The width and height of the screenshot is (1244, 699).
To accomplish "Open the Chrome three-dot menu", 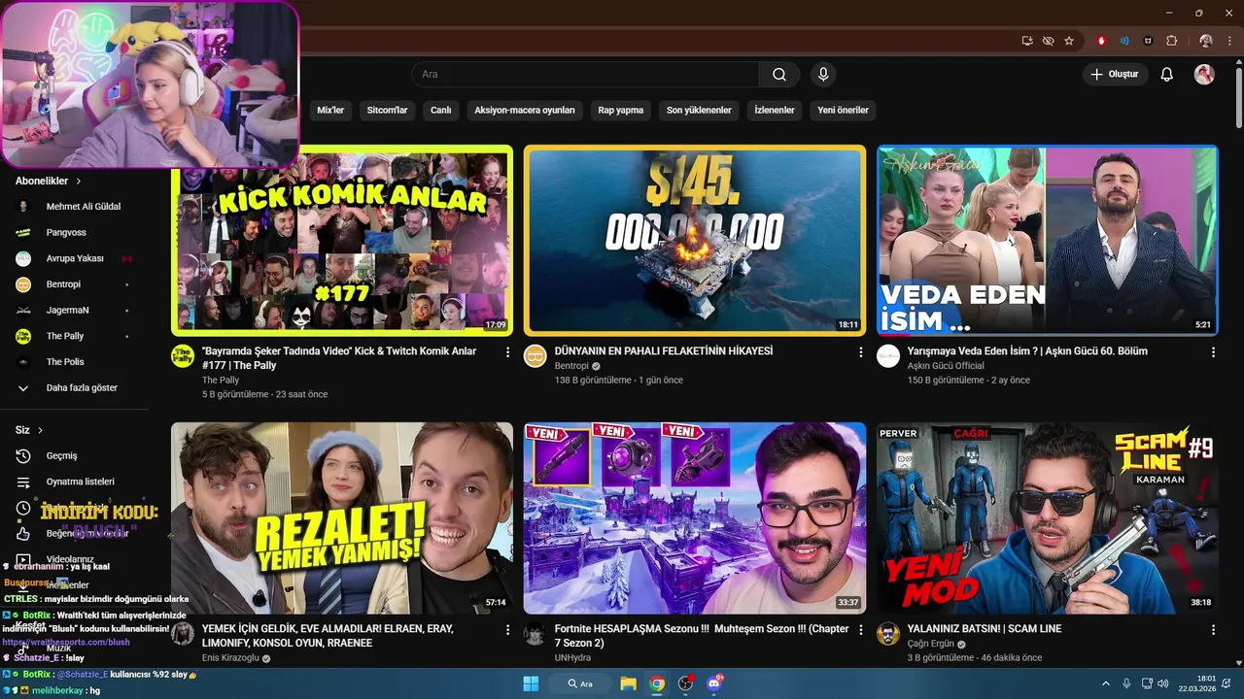I will [x=1229, y=41].
